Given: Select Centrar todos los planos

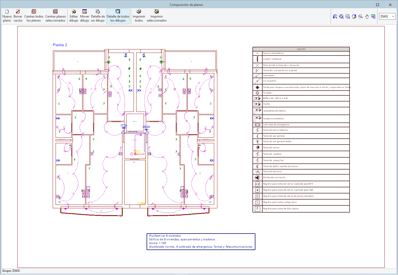Looking at the screenshot, I should (x=34, y=16).
